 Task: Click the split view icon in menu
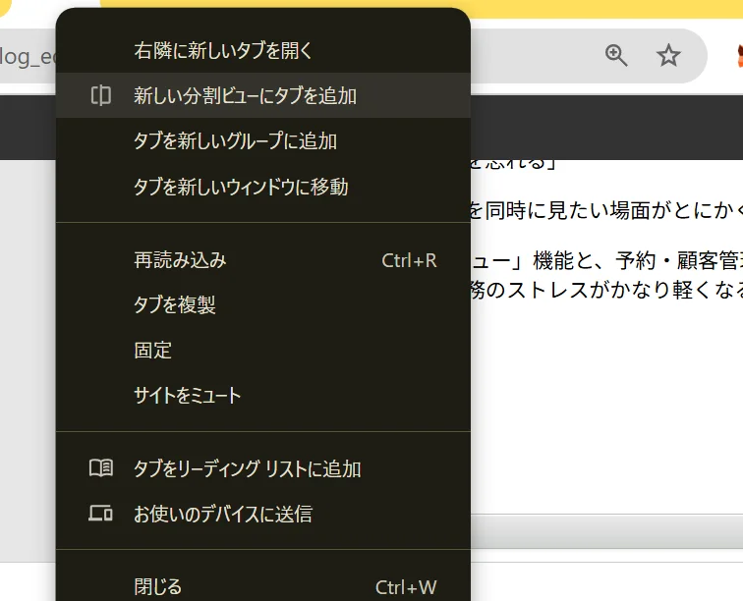tap(101, 95)
